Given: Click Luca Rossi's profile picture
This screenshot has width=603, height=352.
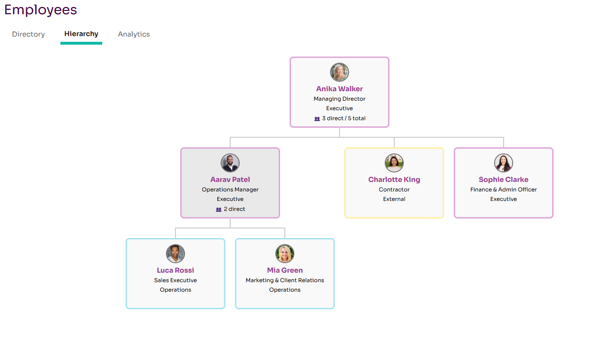Looking at the screenshot, I should (175, 254).
